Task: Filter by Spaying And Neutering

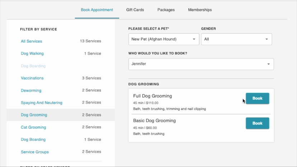Action: point(42,103)
